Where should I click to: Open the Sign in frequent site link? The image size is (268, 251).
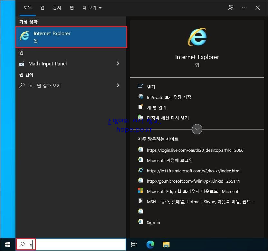tap(153, 222)
